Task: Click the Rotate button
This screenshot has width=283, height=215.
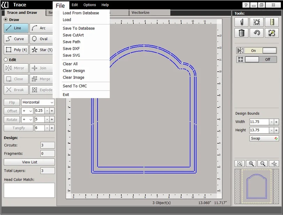Action: pyautogui.click(x=12, y=120)
